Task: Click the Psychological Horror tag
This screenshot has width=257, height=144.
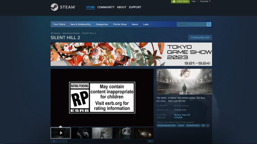Action: pos(166,125)
